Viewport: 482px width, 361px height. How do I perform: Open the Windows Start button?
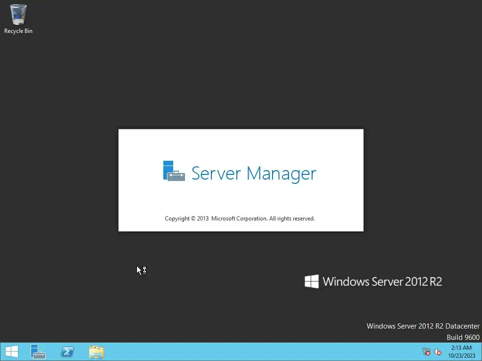[x=12, y=352]
